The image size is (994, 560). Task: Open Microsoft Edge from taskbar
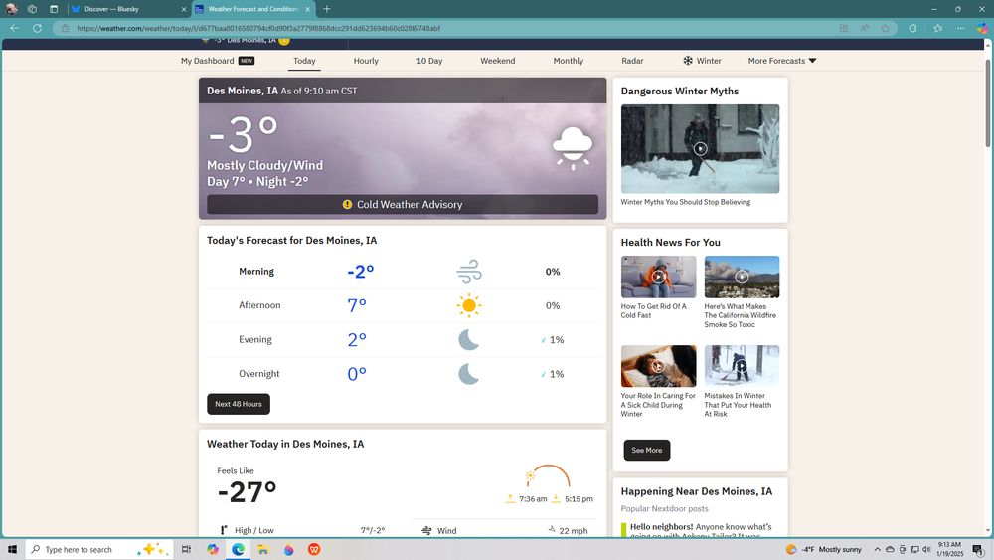(x=238, y=549)
